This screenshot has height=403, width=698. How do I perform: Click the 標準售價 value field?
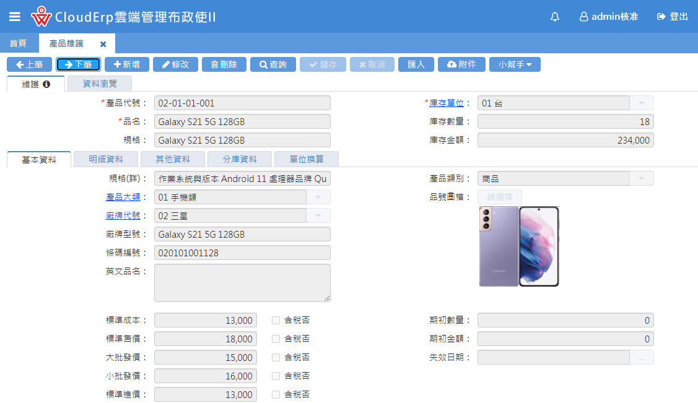tap(206, 339)
